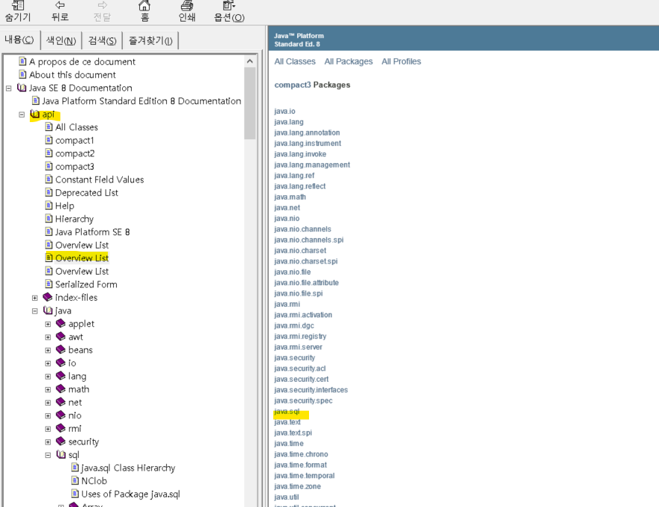This screenshot has width=659, height=507.
Task: Open the compact3 profile link in the heading
Action: (293, 85)
